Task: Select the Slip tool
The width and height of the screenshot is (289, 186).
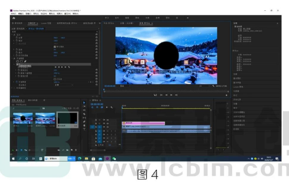Action: coord(84,118)
